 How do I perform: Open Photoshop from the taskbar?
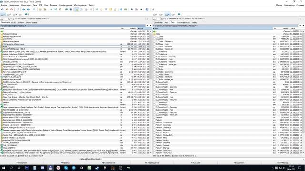click(27, 168)
